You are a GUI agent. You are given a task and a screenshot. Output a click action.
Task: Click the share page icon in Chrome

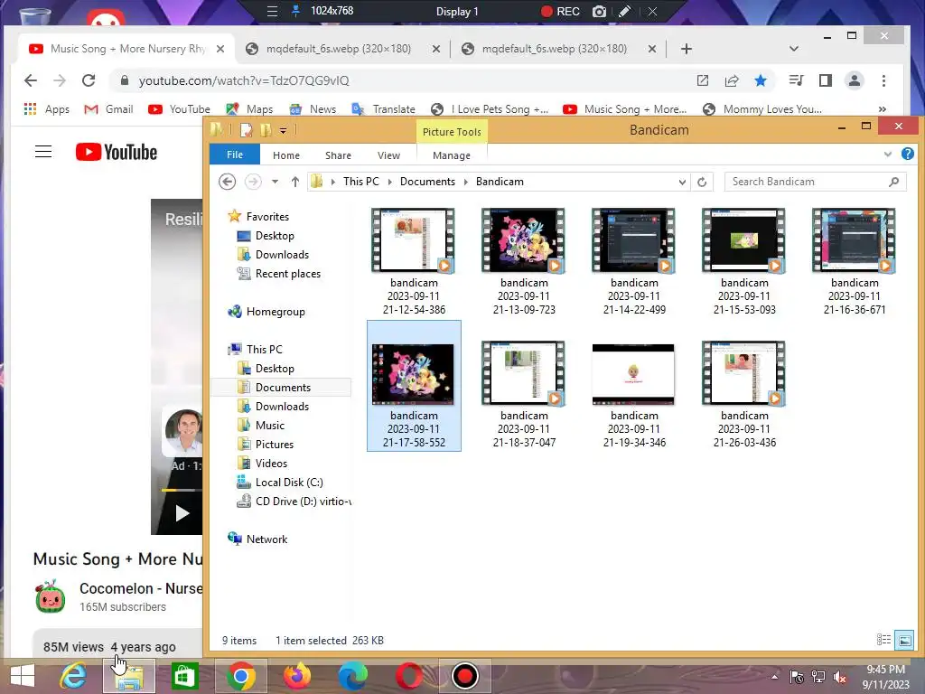[732, 80]
